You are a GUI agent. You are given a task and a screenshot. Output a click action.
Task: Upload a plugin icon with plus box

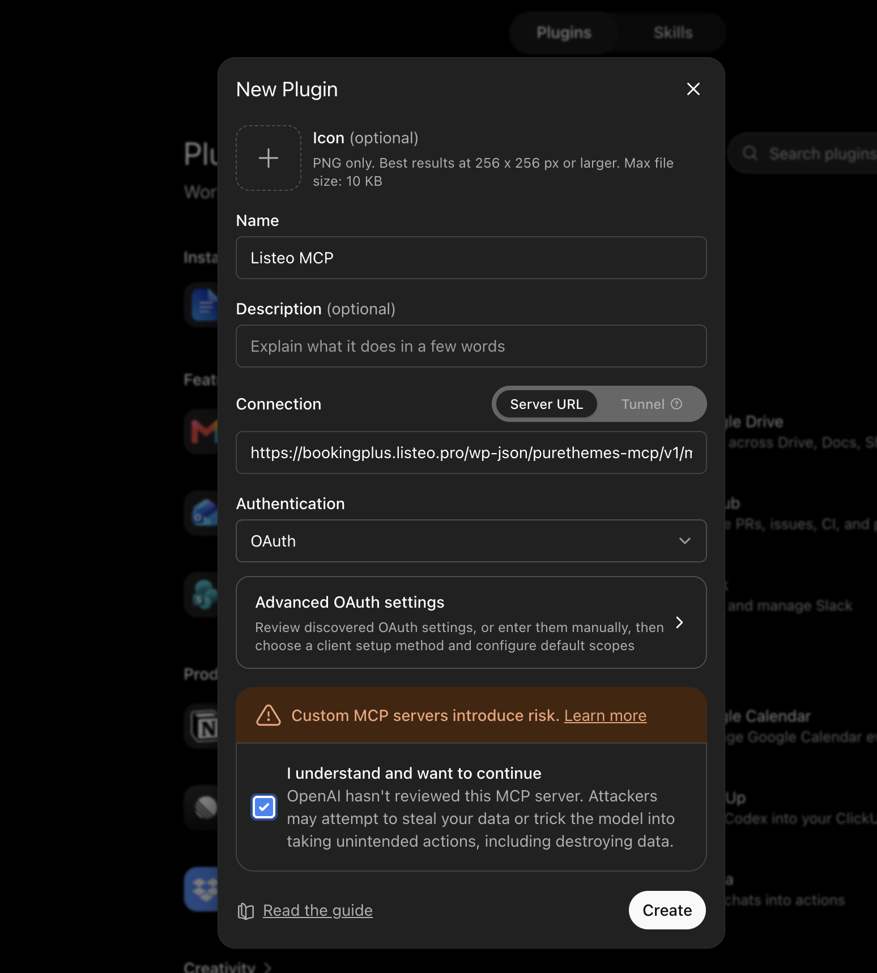269,158
